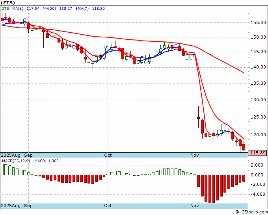
Task: Click 2025Aug on the MACD date axis
Action: click(x=11, y=206)
